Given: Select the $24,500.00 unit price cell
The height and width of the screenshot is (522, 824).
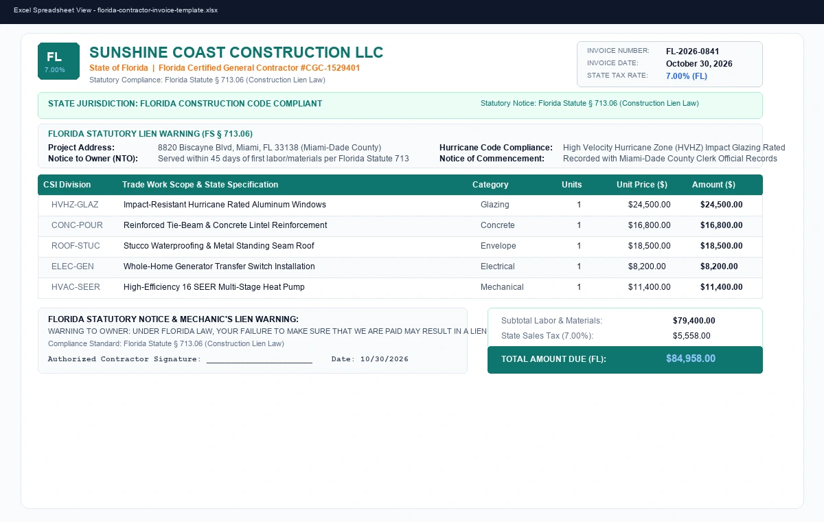Looking at the screenshot, I should 650,205.
